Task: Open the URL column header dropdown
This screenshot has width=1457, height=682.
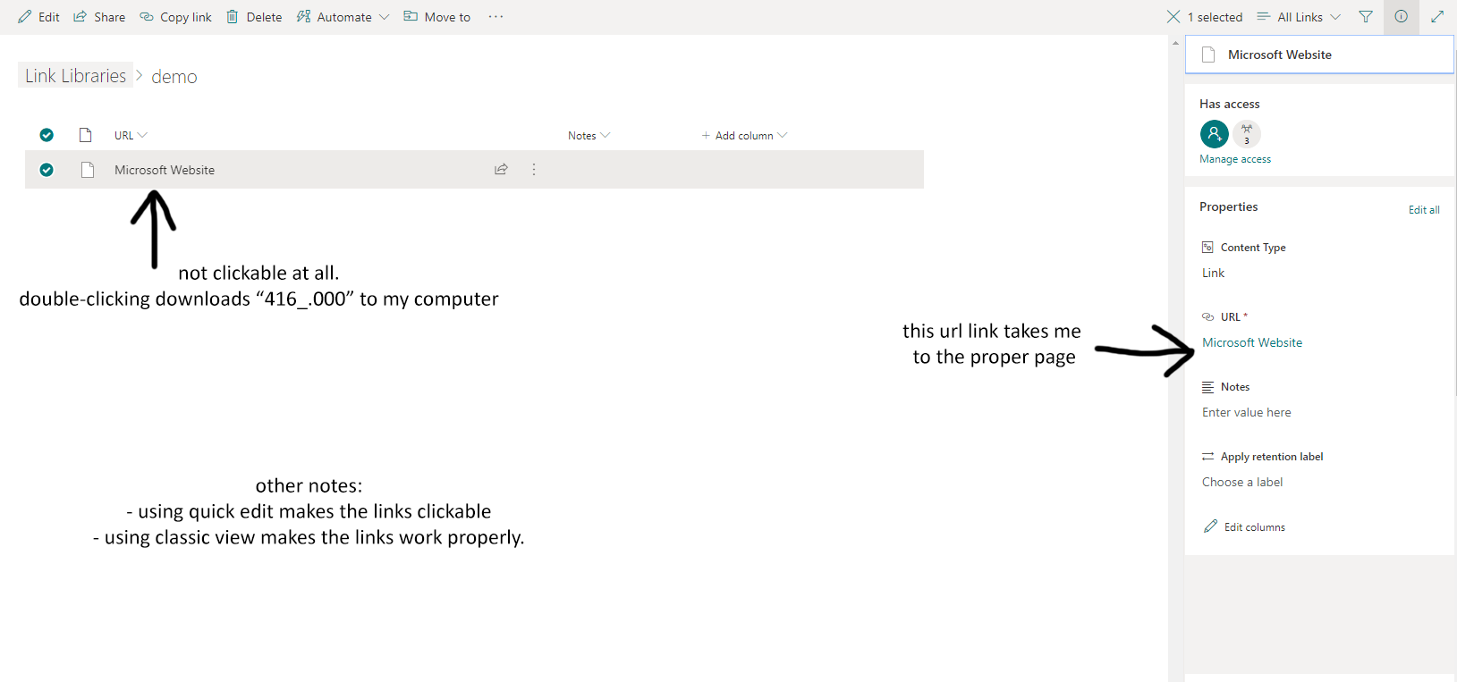Action: (x=131, y=136)
